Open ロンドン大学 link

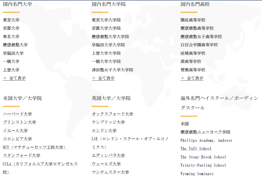pyautogui.click(x=104, y=130)
